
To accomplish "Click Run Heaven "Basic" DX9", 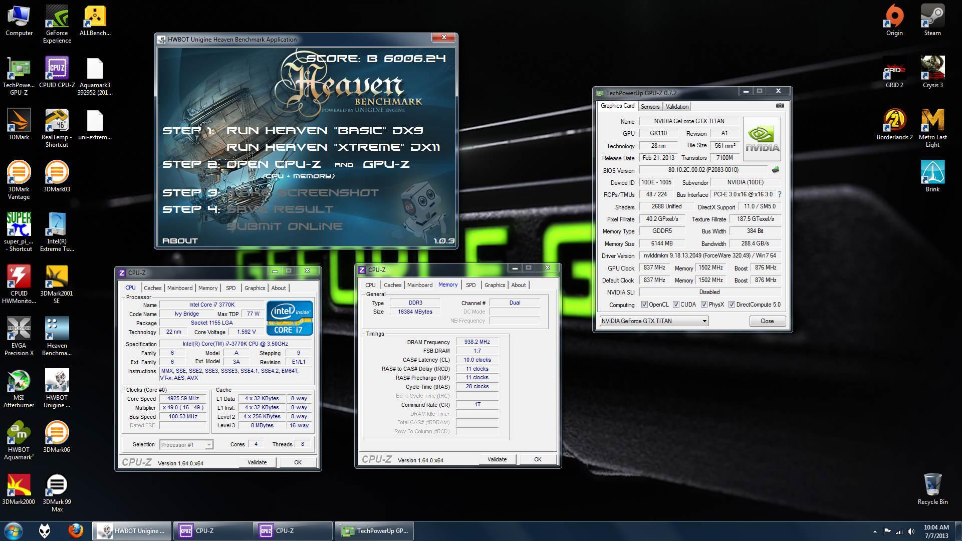I will point(325,131).
